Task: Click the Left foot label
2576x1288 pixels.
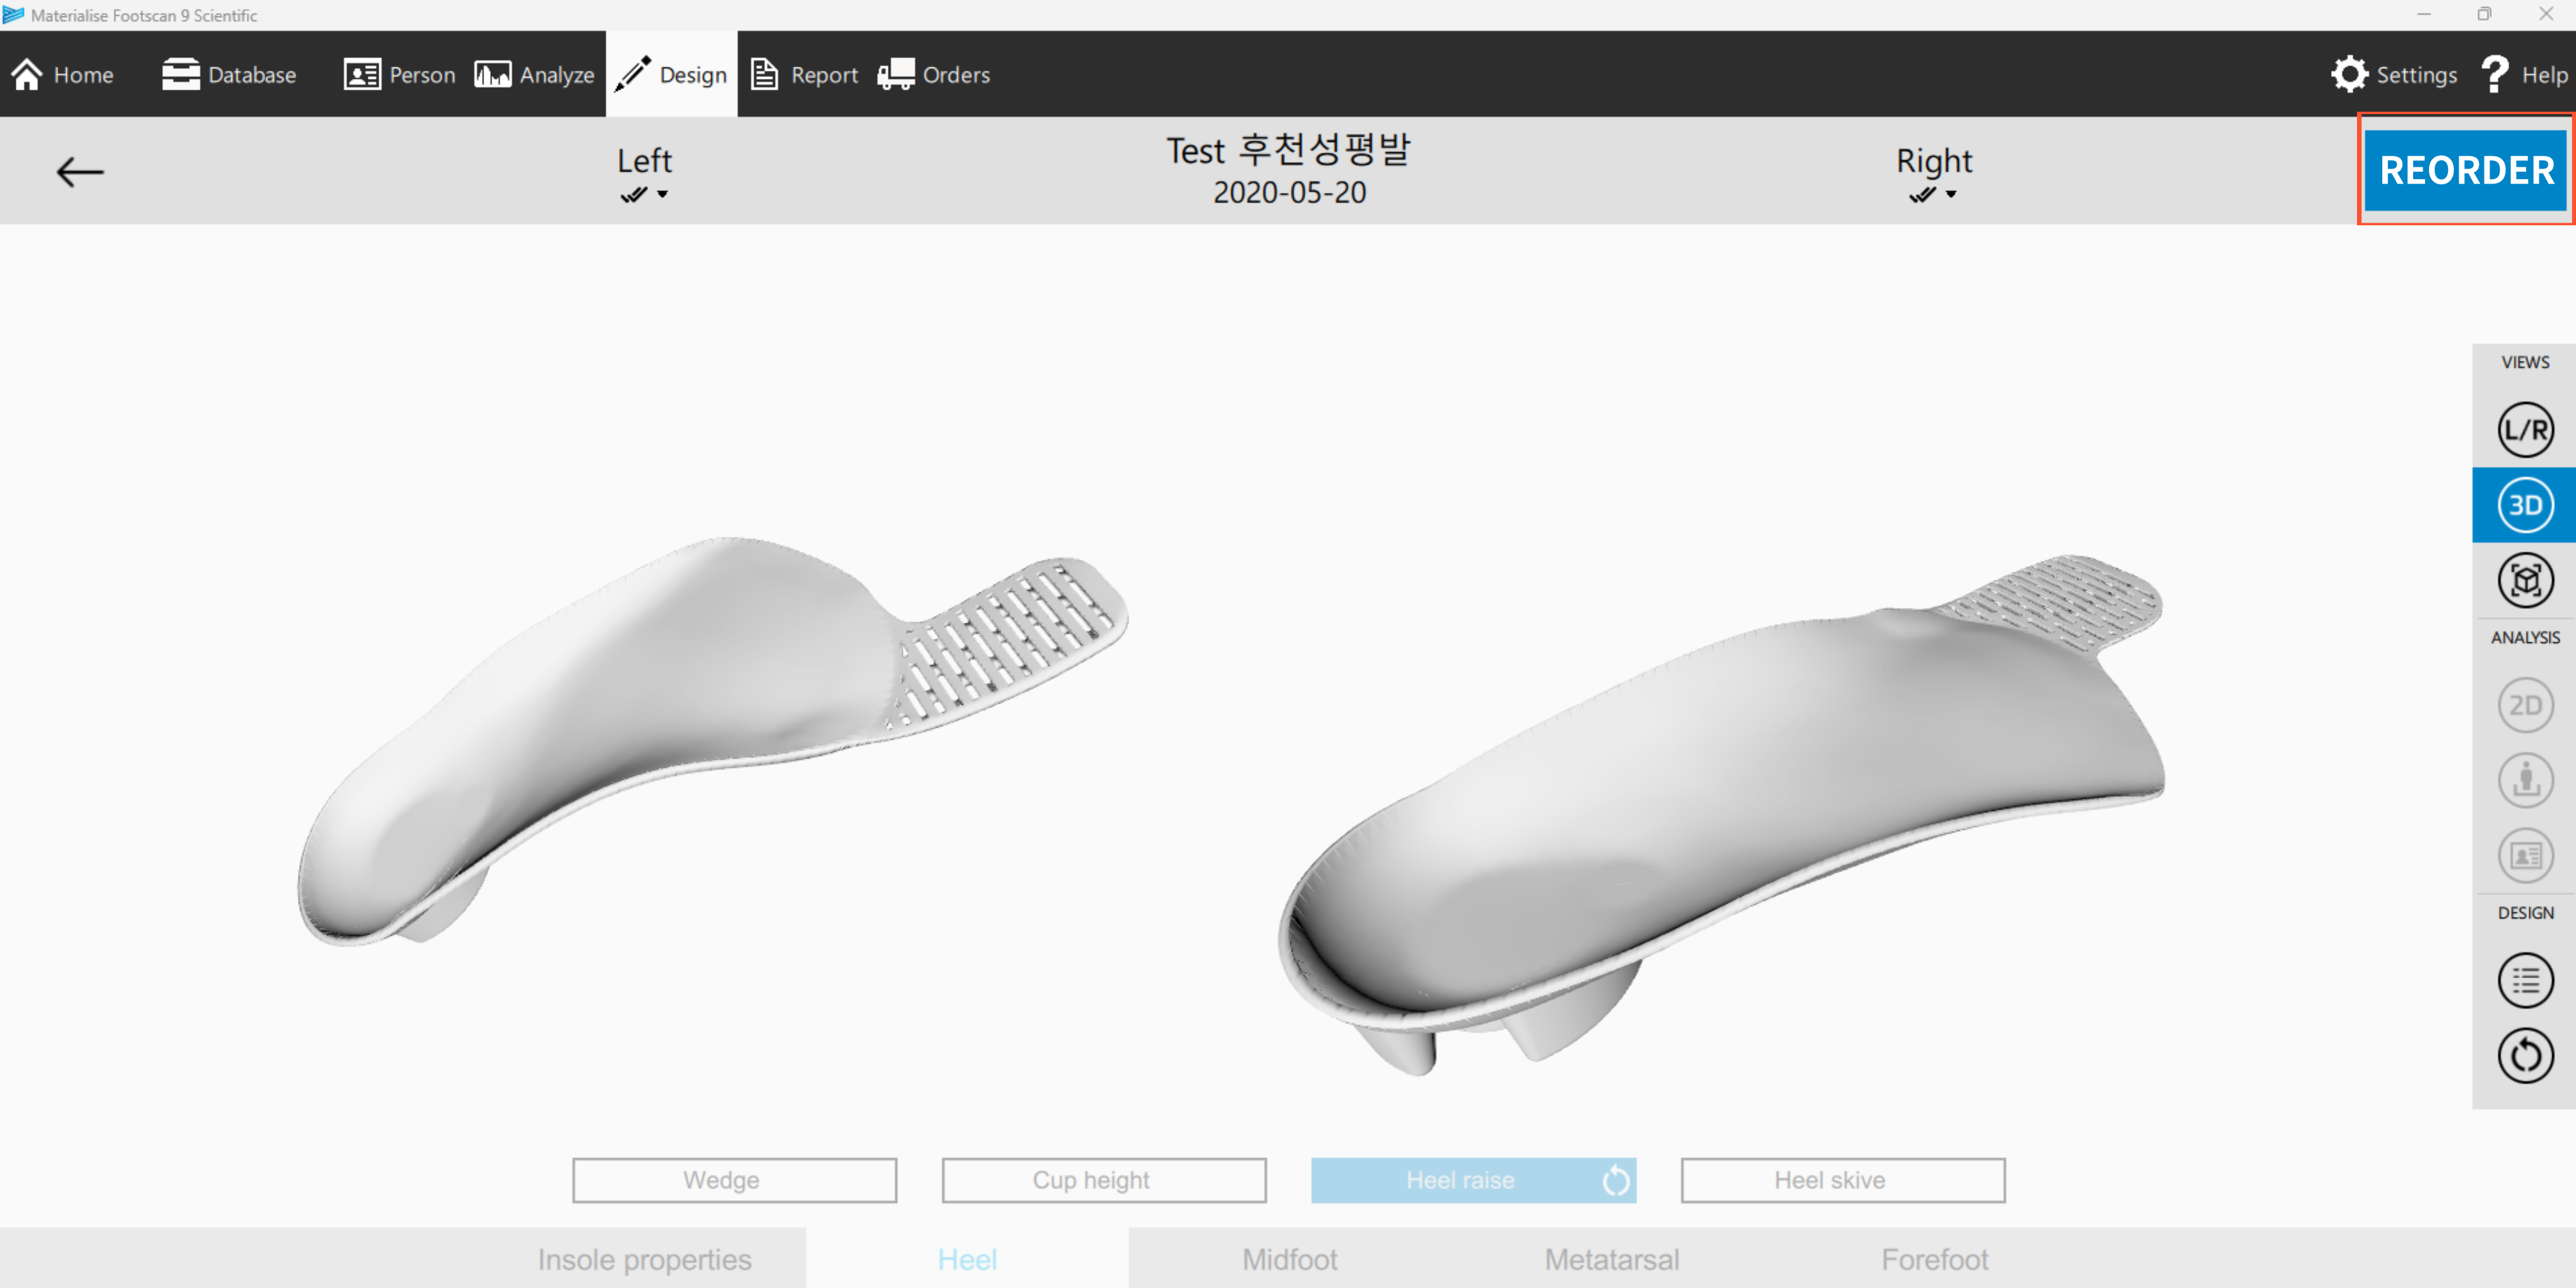Action: click(x=644, y=161)
